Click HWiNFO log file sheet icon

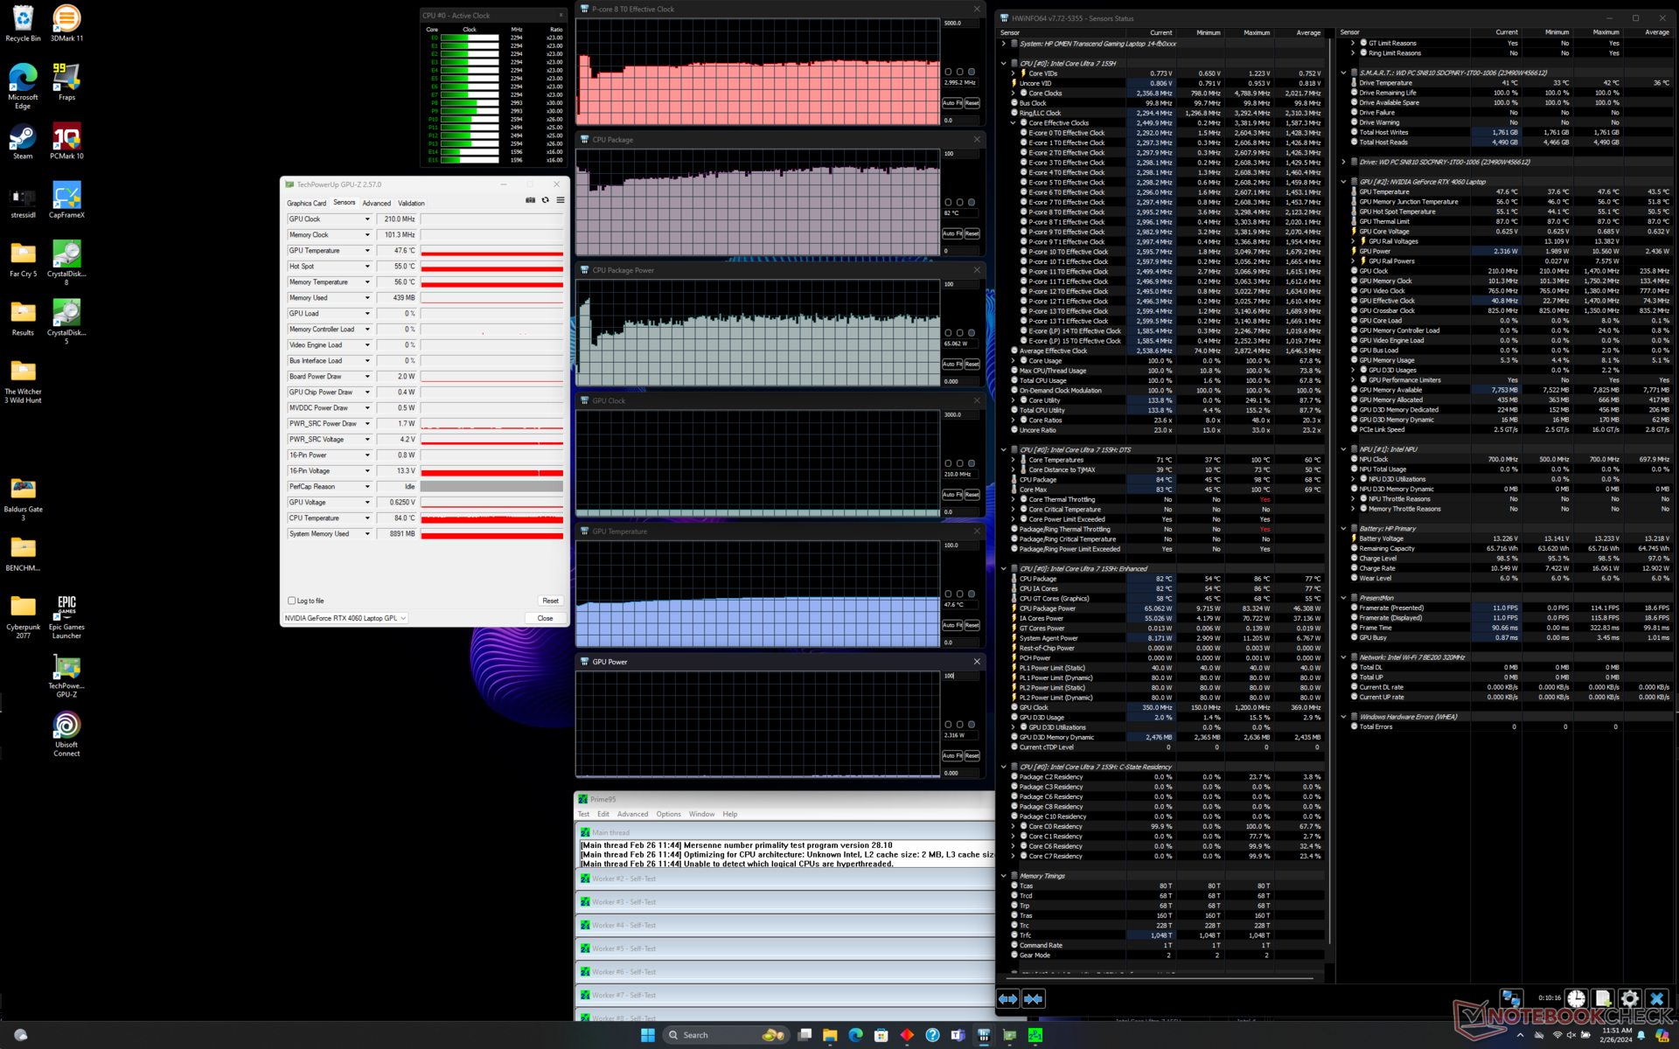[x=1603, y=998]
